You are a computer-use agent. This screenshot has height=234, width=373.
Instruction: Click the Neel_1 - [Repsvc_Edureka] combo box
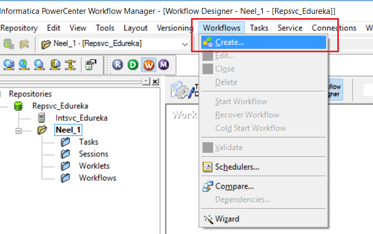[115, 44]
